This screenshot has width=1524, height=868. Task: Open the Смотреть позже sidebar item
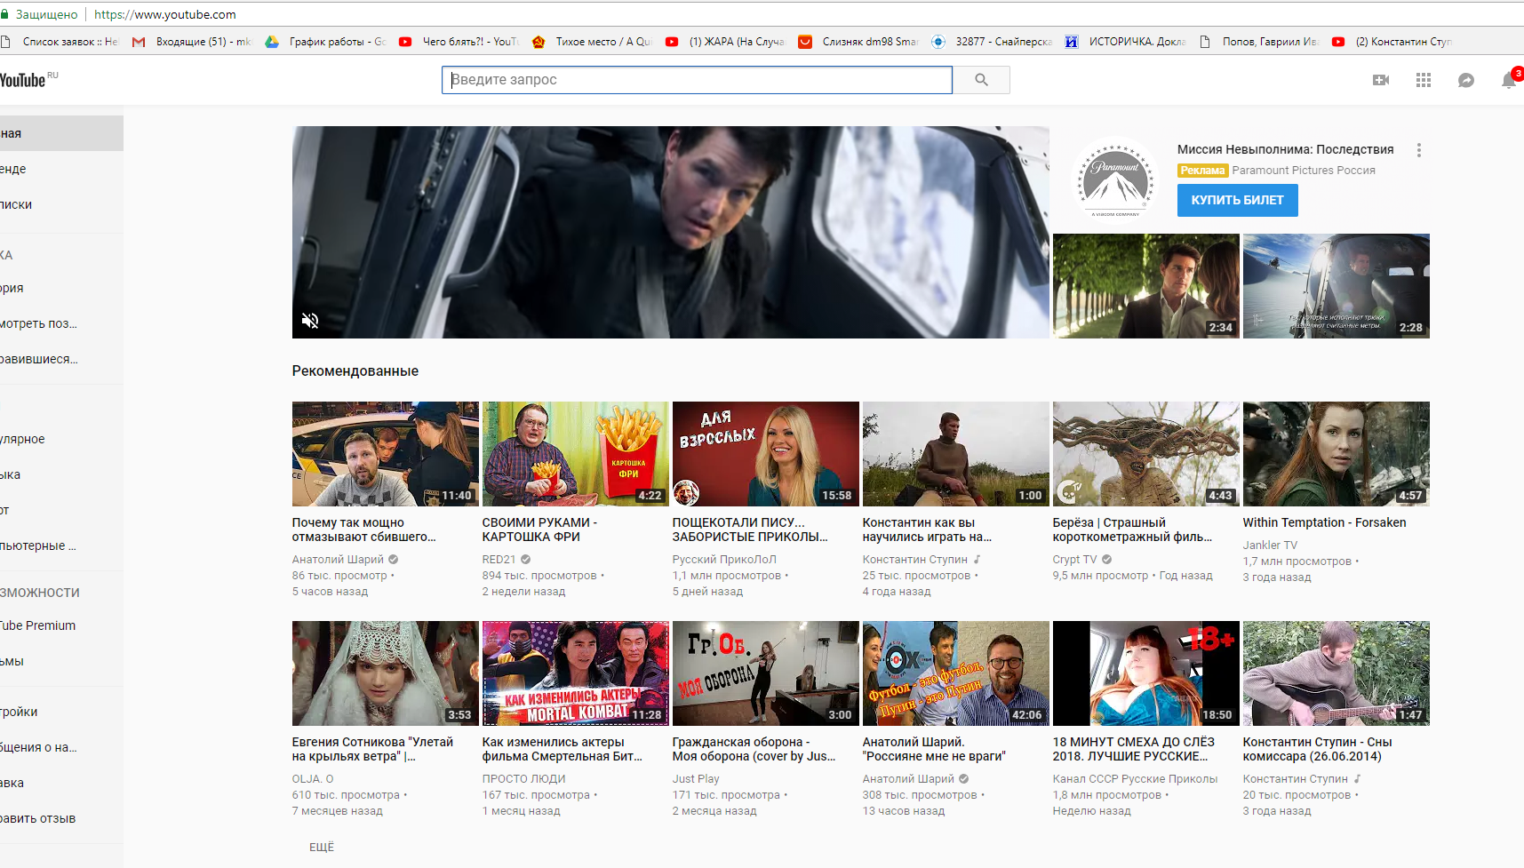click(61, 323)
